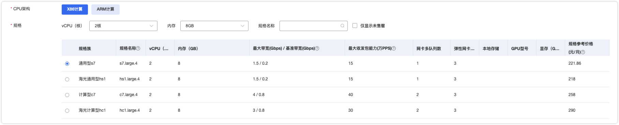Click help icon next to 最大带宽/基准带宽 header

click(317, 48)
